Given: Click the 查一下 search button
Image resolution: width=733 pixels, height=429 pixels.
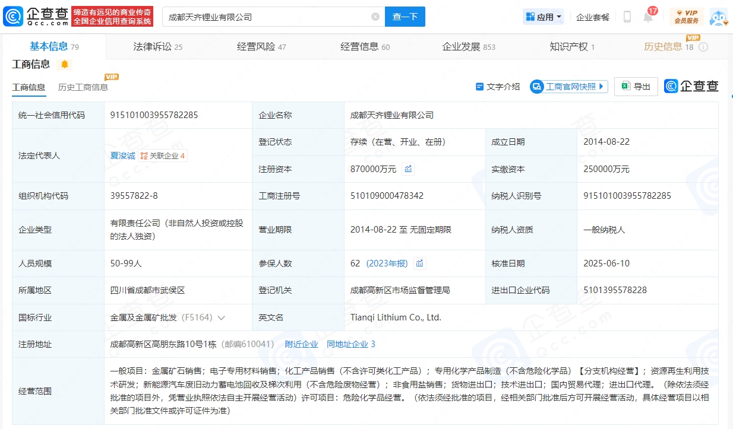Looking at the screenshot, I should (405, 16).
